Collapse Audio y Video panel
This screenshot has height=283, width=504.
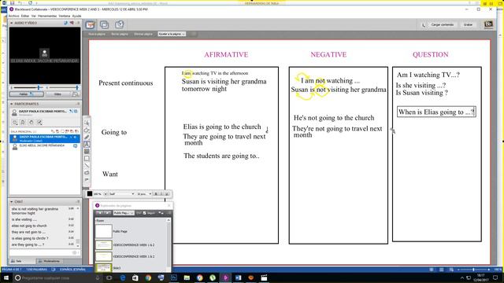12,23
